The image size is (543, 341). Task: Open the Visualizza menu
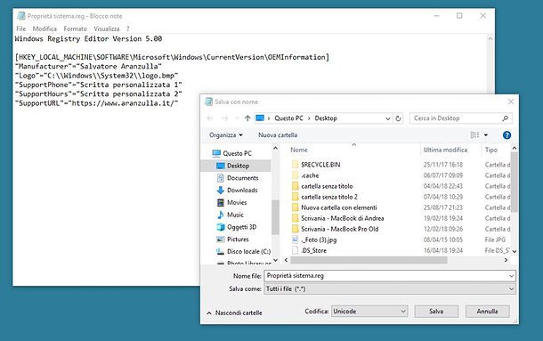(x=107, y=28)
